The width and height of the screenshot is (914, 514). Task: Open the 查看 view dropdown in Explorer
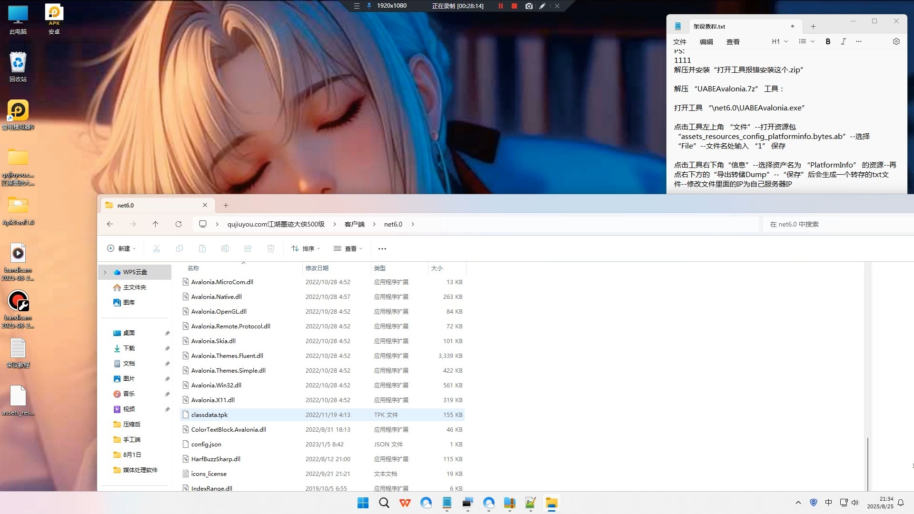pyautogui.click(x=348, y=248)
